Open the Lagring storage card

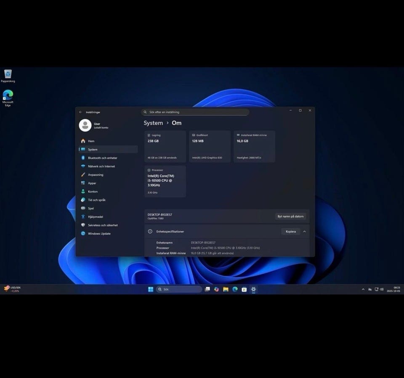165,146
